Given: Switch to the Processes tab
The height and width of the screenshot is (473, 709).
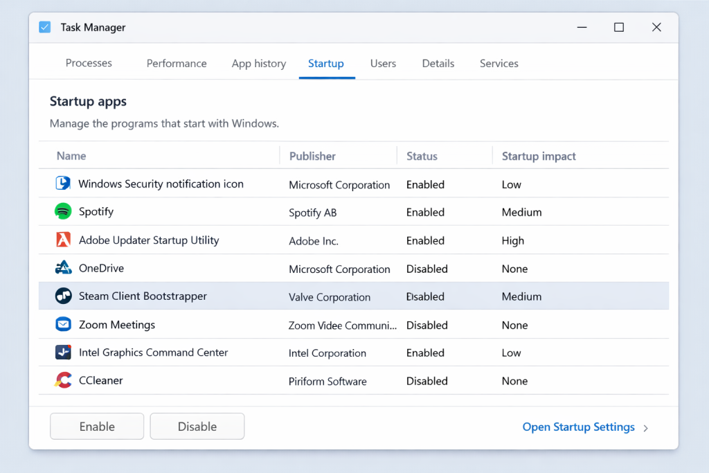Looking at the screenshot, I should [x=89, y=63].
